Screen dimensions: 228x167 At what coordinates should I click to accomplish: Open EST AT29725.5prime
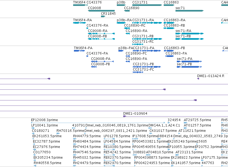click(x=197, y=120)
